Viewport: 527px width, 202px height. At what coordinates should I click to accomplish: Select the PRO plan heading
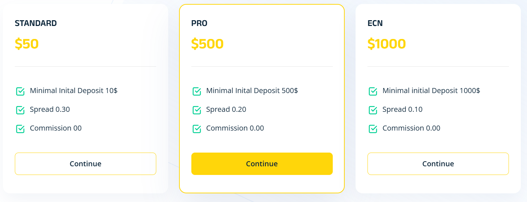199,23
